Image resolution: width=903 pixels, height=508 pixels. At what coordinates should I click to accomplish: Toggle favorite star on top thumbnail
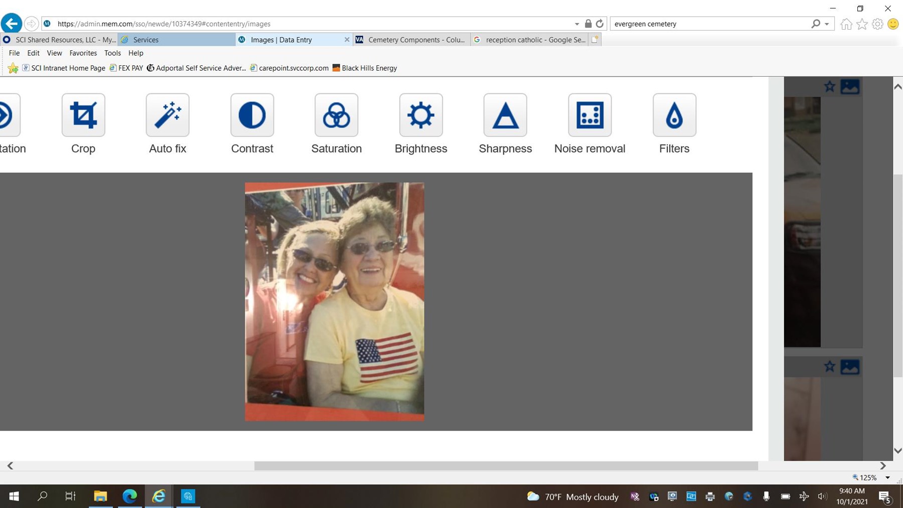click(x=830, y=87)
